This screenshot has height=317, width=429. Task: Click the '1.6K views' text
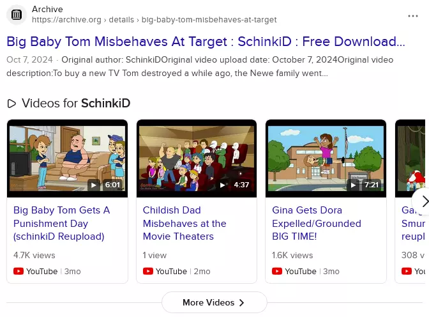pyautogui.click(x=292, y=256)
